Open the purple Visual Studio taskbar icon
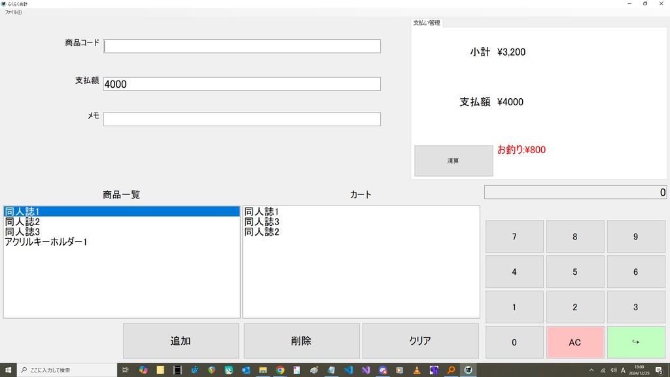670x377 pixels. pyautogui.click(x=365, y=370)
